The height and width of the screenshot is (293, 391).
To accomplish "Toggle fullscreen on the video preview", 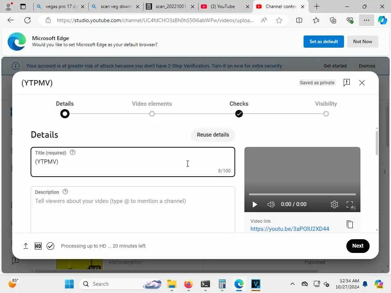I will pos(350,204).
